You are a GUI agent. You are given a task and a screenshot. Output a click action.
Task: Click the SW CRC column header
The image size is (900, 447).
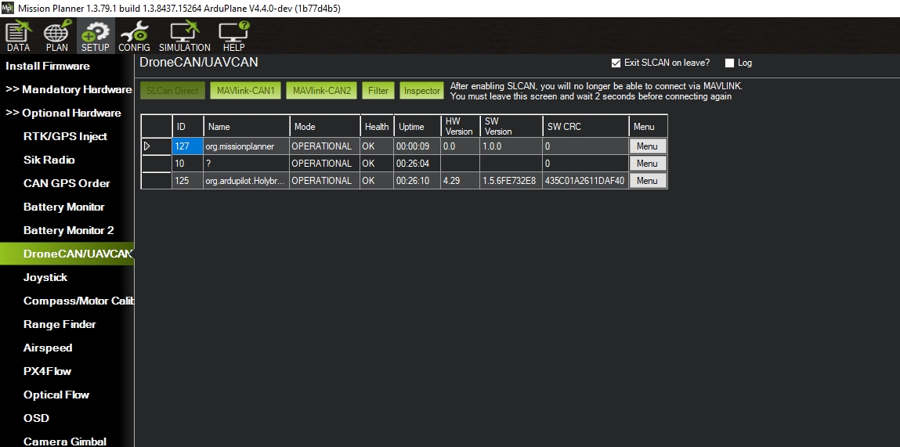[x=585, y=126]
